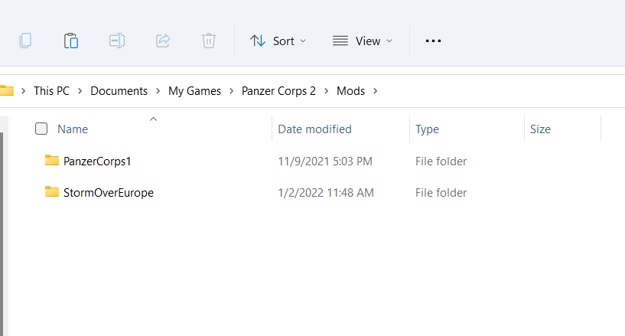Expand the chevron before This PC
Screen dimensions: 625x336
24,91
